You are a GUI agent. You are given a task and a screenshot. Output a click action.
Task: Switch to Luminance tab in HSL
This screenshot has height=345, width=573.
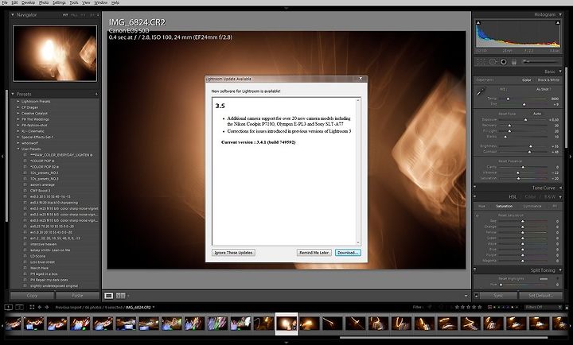tap(532, 206)
